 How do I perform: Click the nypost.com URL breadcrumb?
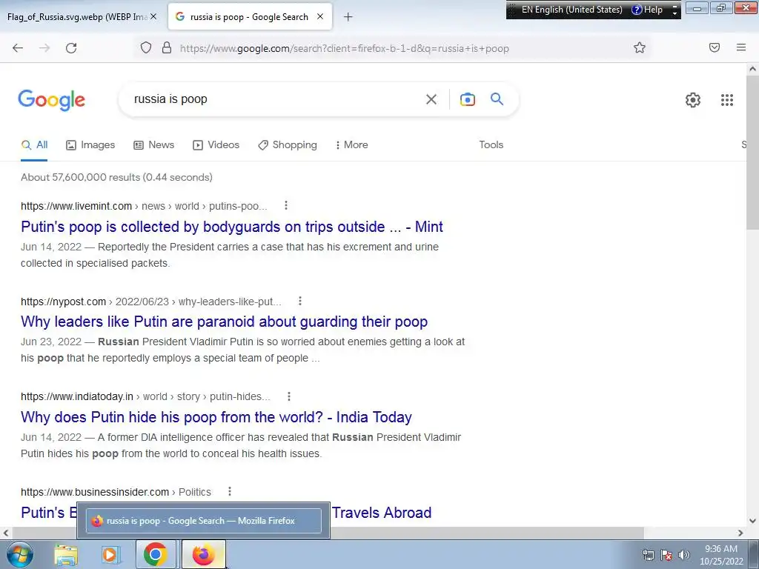click(151, 302)
